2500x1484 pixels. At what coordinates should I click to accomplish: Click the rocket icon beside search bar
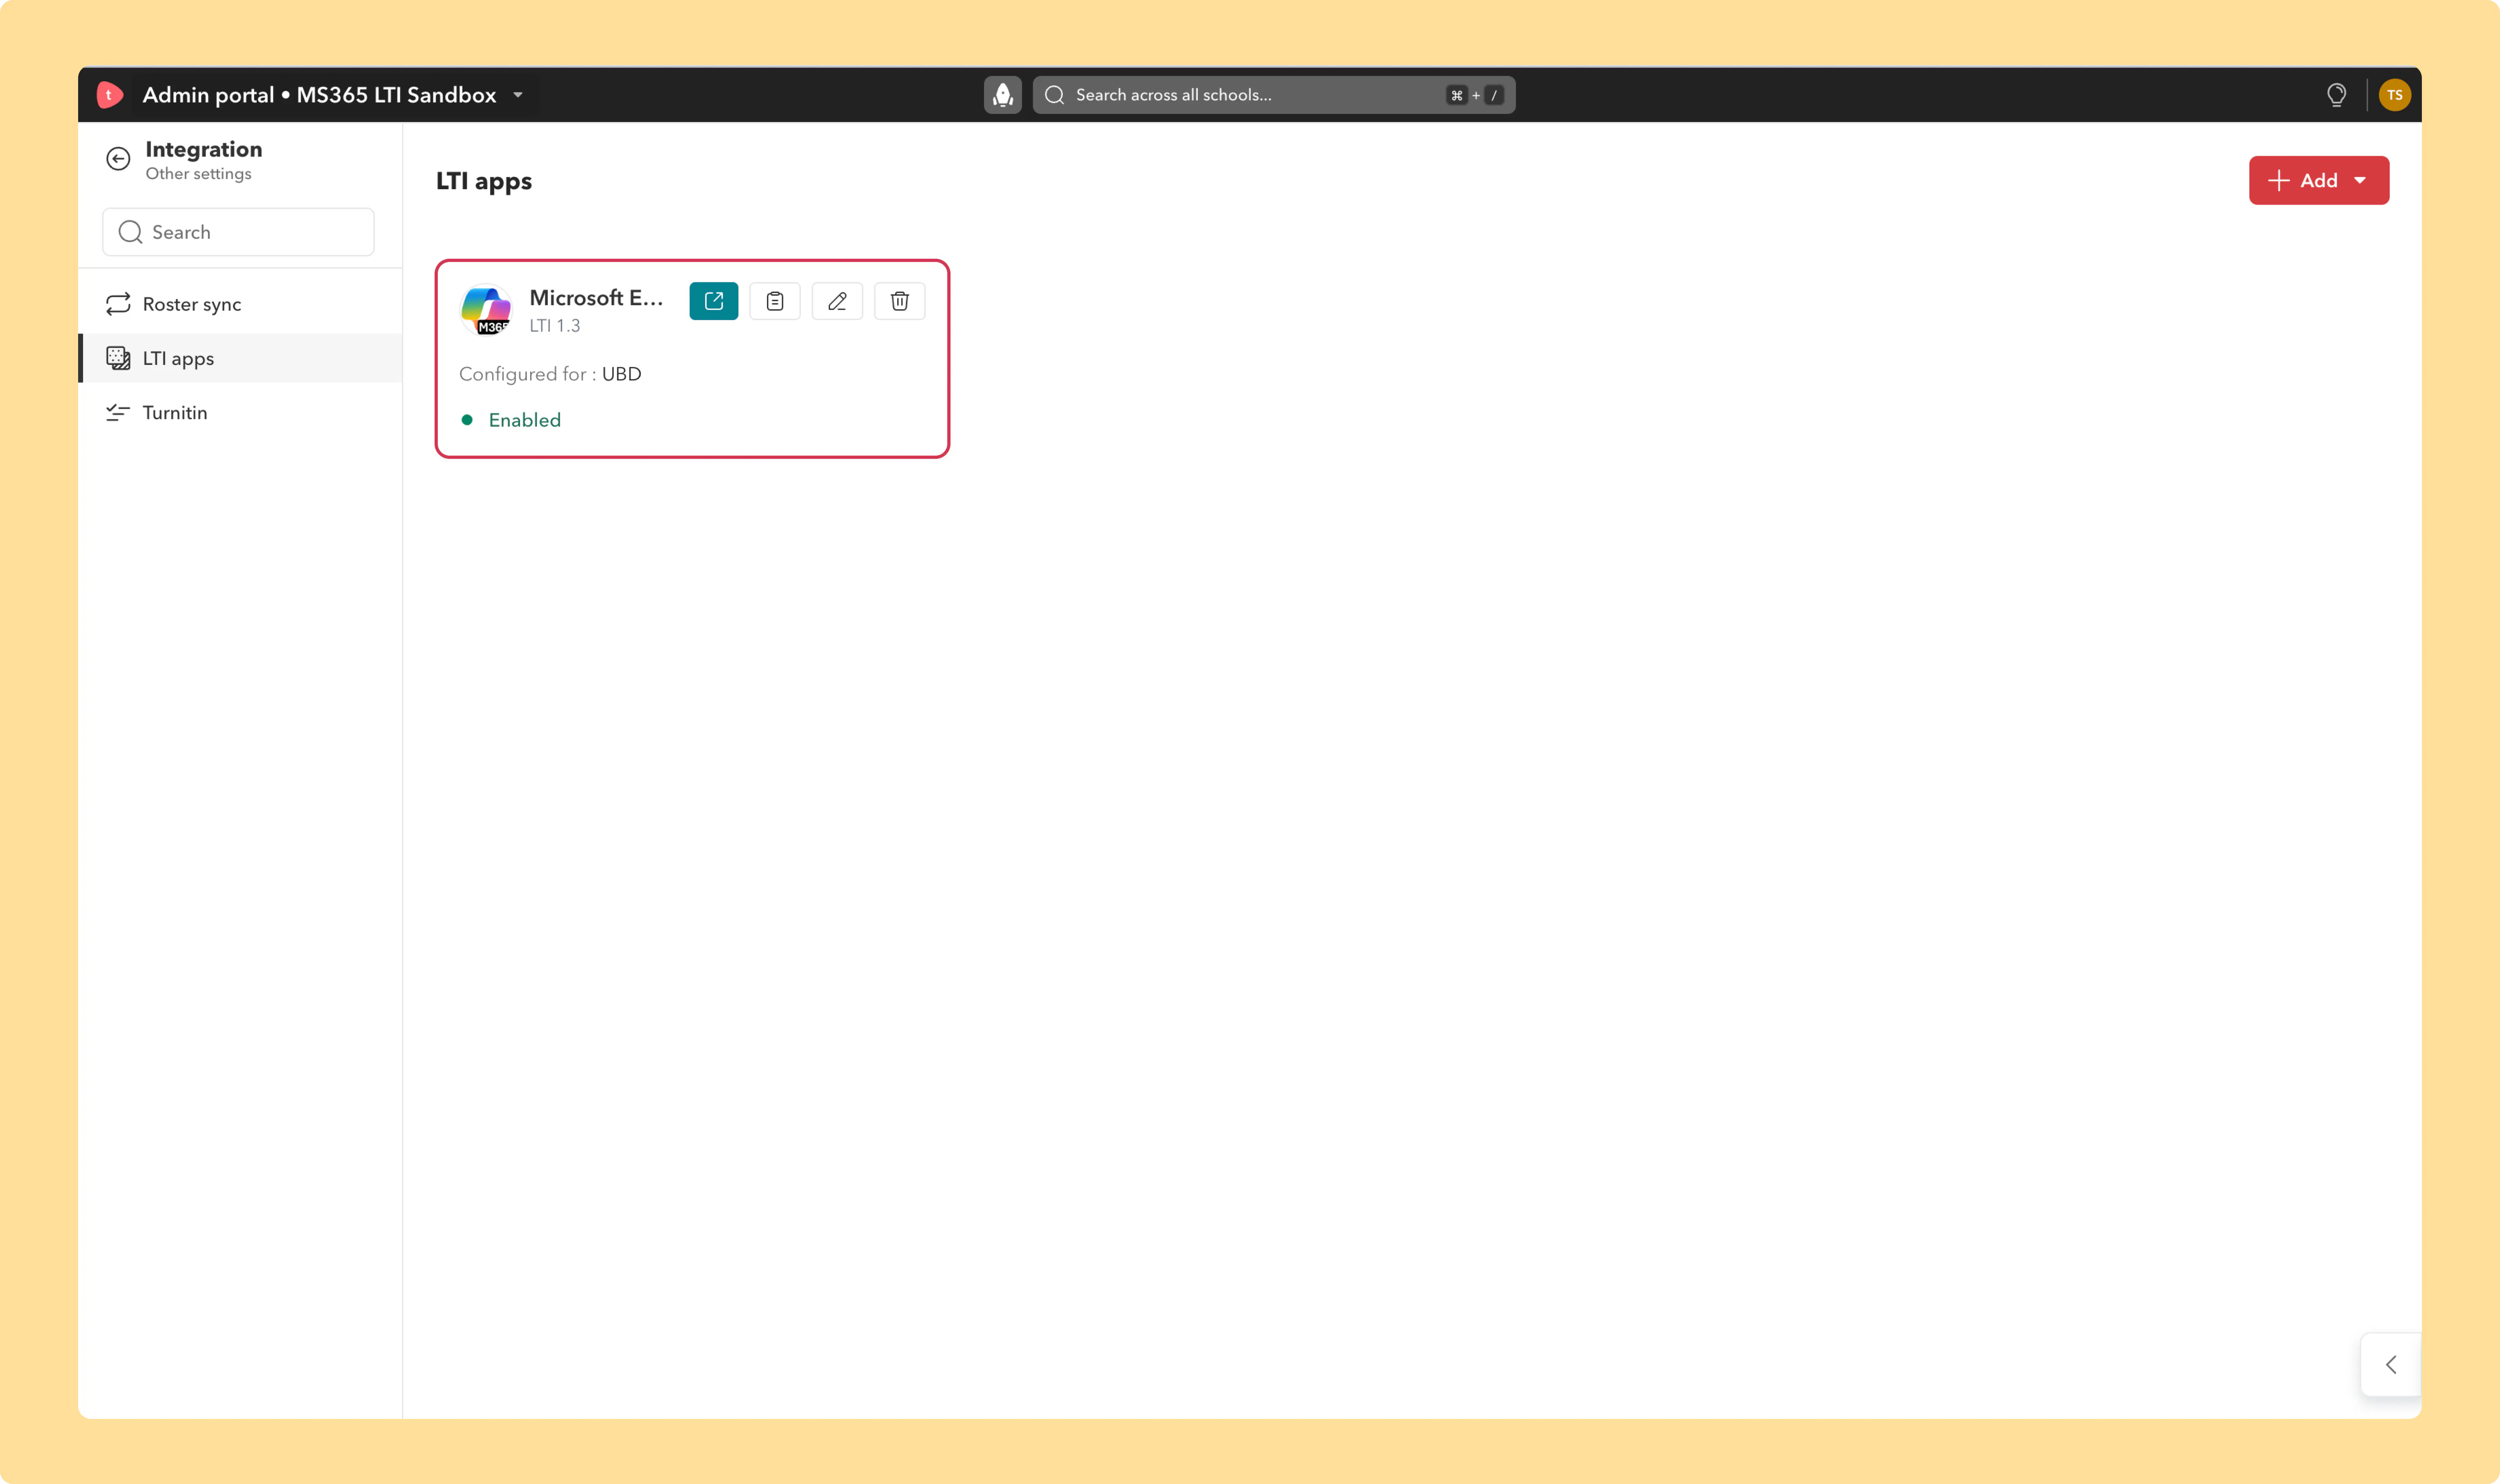click(x=1002, y=95)
